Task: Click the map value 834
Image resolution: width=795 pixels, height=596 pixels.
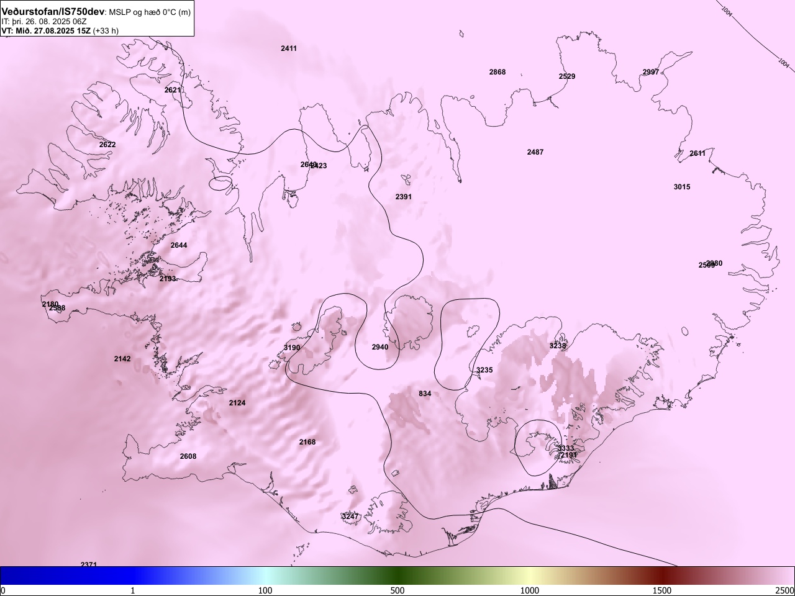Action: [x=425, y=394]
